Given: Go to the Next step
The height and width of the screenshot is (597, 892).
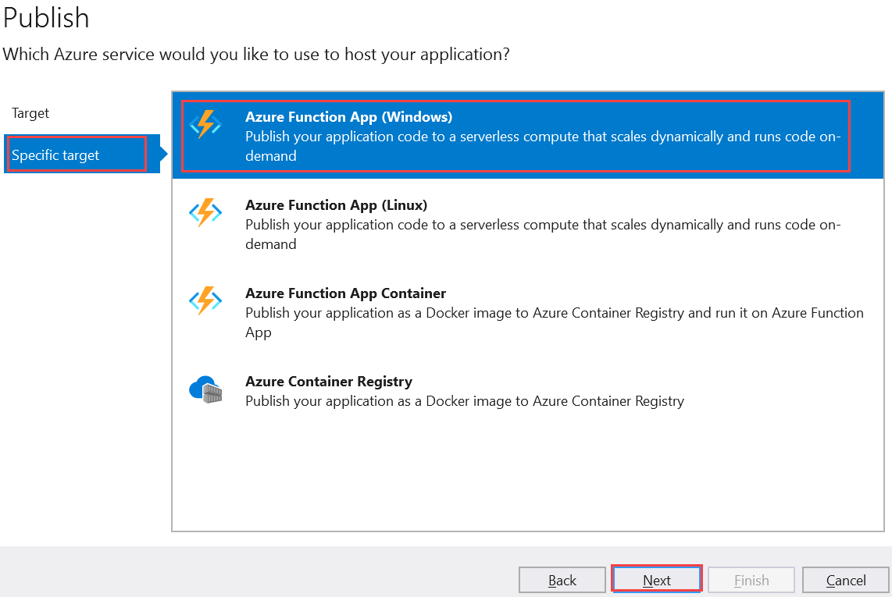Looking at the screenshot, I should click(657, 580).
